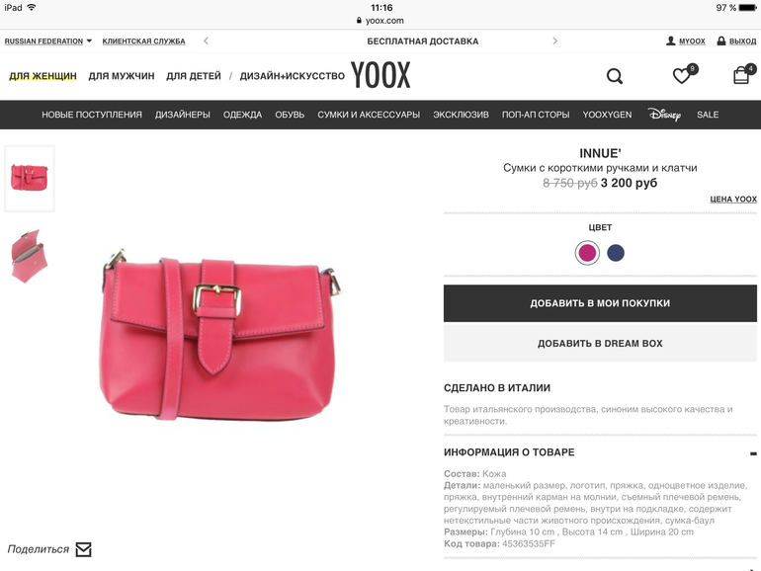Open the SALE menu item
The image size is (761, 571).
(708, 115)
